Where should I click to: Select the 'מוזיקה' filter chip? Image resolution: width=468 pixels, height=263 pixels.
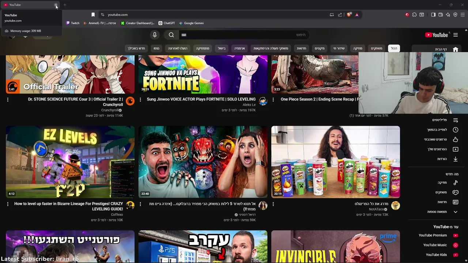tap(358, 48)
